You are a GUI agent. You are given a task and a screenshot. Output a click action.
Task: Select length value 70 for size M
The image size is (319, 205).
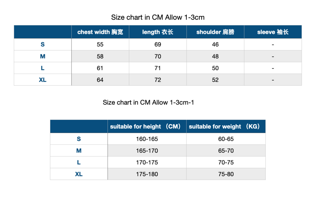158,56
